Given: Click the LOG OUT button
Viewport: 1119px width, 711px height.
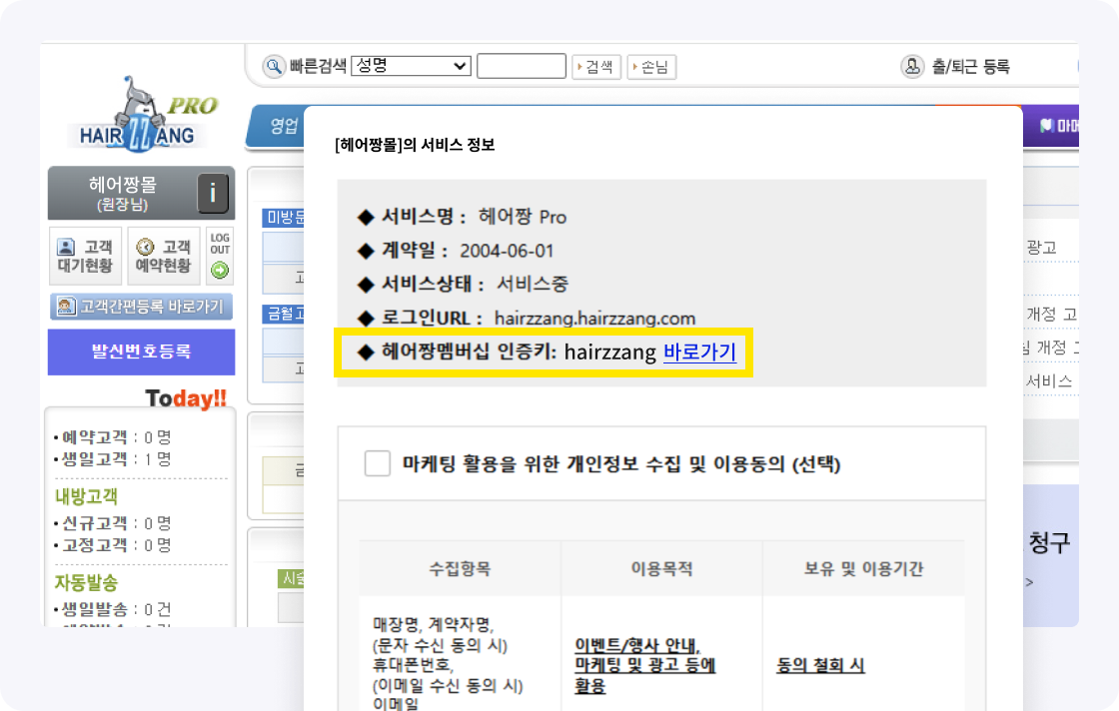Looking at the screenshot, I should tap(220, 256).
